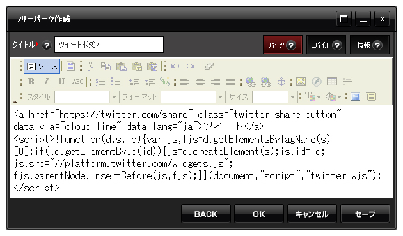
Task: Click the Redo arrow icon
Action: pos(191,66)
